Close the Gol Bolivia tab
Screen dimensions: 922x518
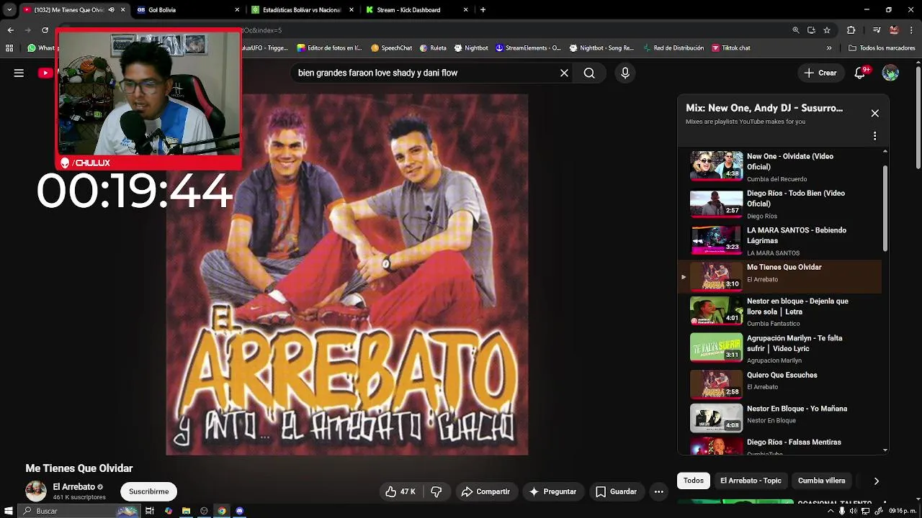[x=238, y=10]
